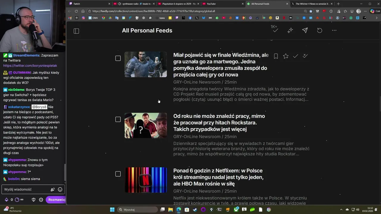Star the Wiedźmin finale article
The image size is (381, 214).
tap(286, 56)
